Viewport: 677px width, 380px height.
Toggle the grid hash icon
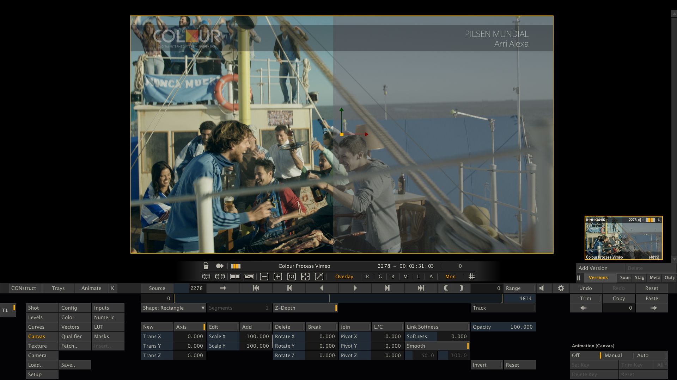471,277
